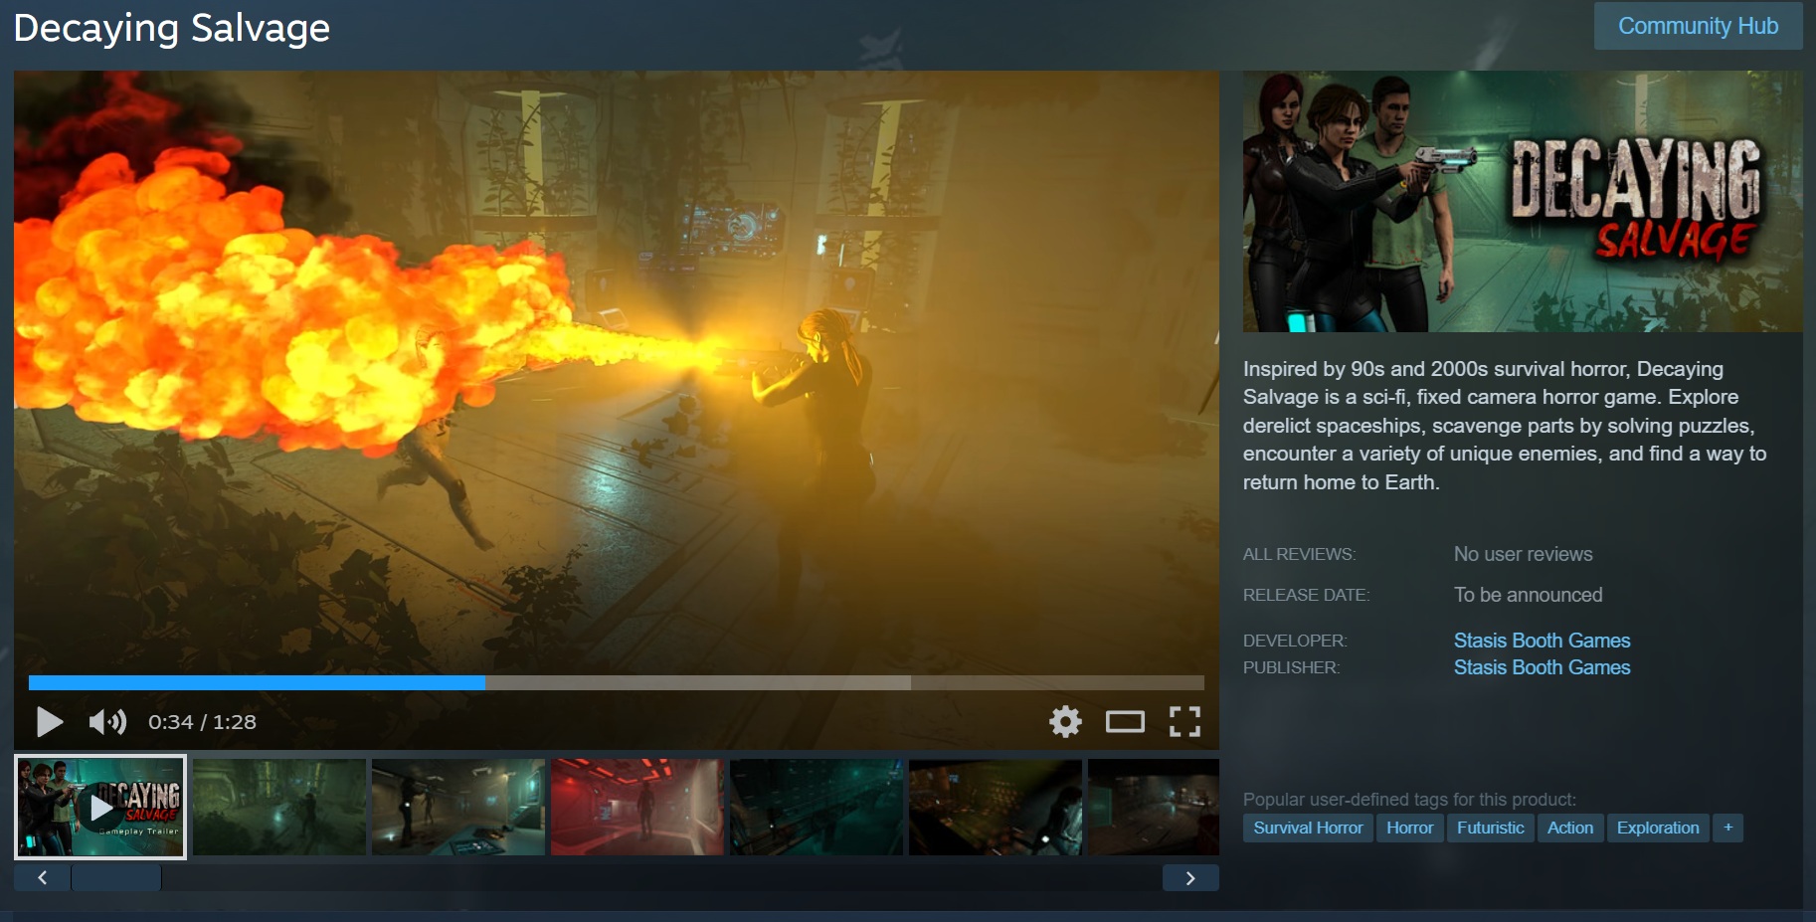Select the third screenshot thumbnail, teal room
Viewport: 1816px width, 922px height.
pos(458,807)
